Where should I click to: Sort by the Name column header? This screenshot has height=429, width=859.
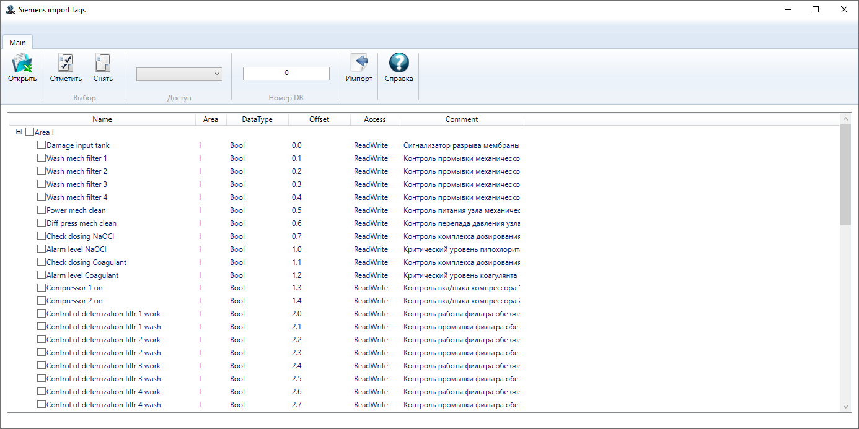pos(102,119)
